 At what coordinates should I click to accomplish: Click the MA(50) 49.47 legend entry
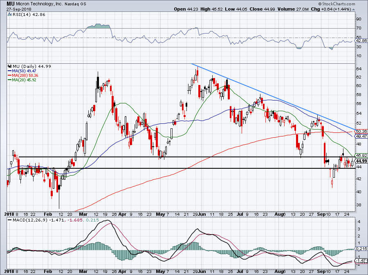[x=24, y=71]
